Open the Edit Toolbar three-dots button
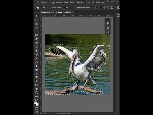 point(37,96)
